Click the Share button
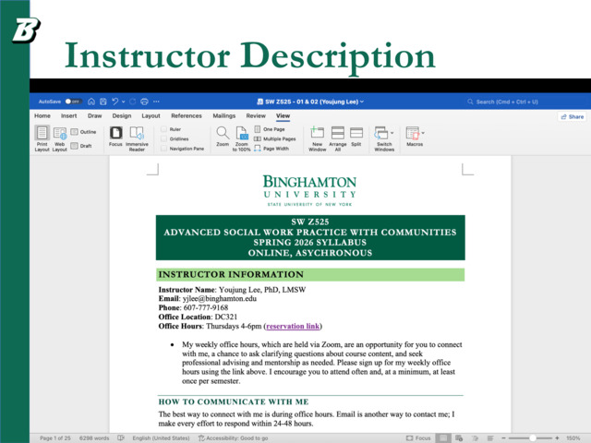Screen dimensions: 591x443 point(573,117)
